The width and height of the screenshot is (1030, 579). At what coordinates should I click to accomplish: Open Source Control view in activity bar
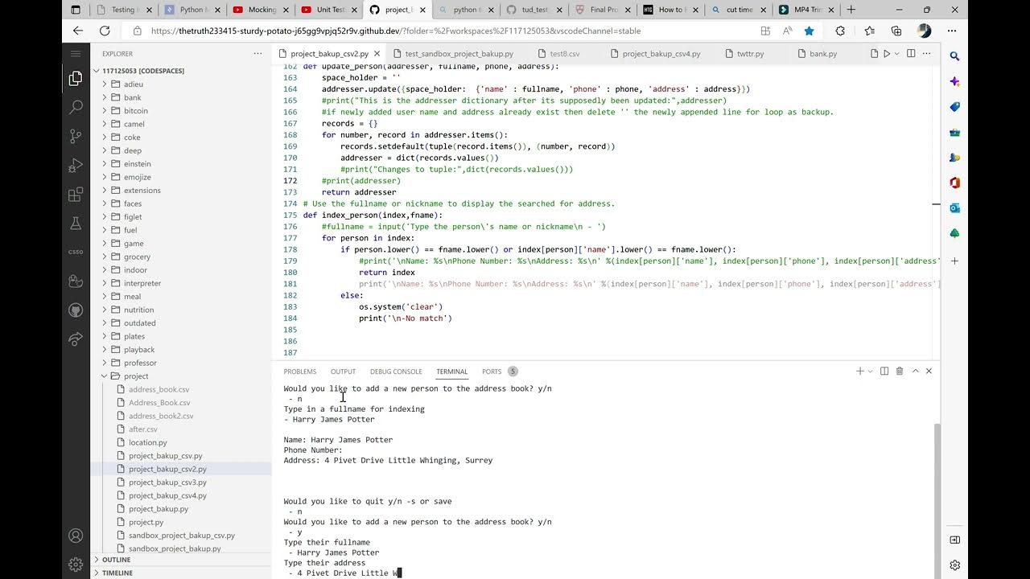(x=76, y=136)
